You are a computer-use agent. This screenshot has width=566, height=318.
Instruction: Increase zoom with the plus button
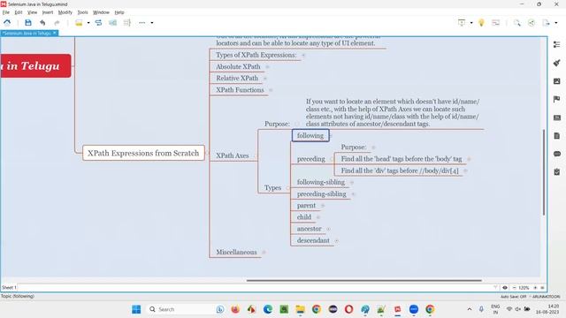tap(535, 288)
